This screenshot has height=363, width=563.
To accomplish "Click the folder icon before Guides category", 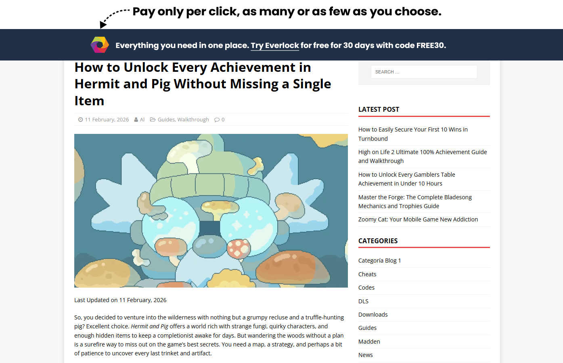I will tap(153, 120).
